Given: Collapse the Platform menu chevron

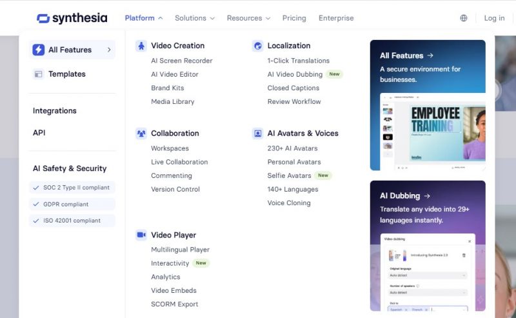Looking at the screenshot, I should point(160,18).
